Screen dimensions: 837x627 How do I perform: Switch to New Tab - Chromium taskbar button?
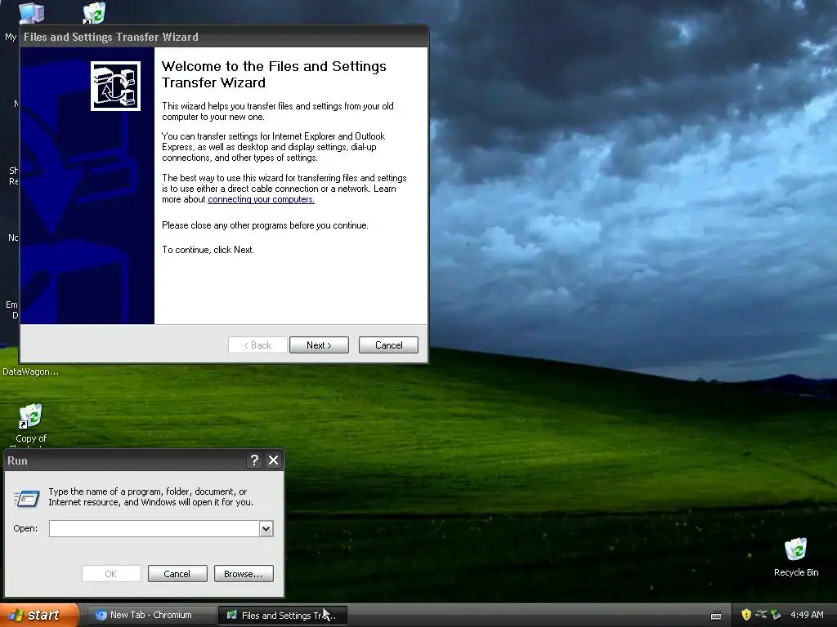coord(150,615)
